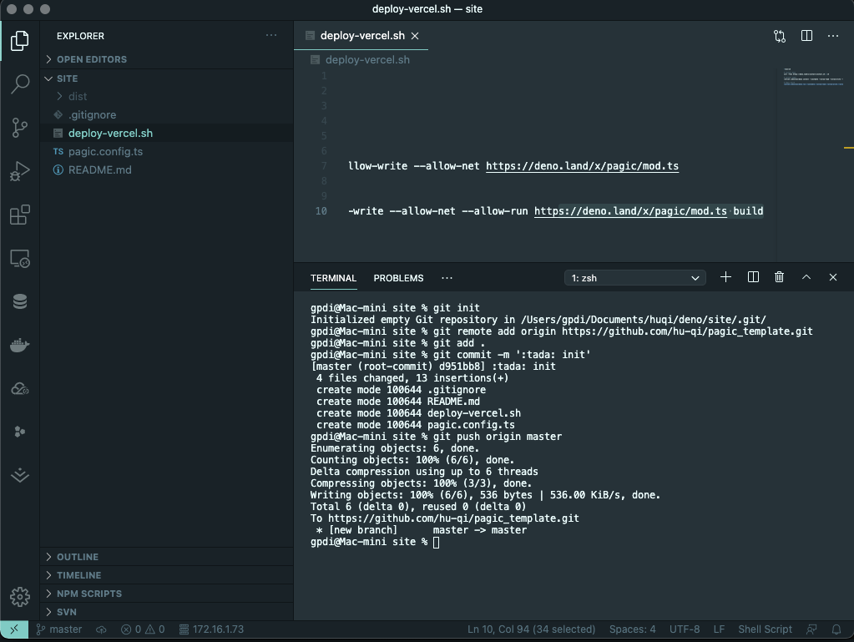Open editor More Actions ellipsis
The width and height of the screenshot is (854, 642).
tap(833, 36)
